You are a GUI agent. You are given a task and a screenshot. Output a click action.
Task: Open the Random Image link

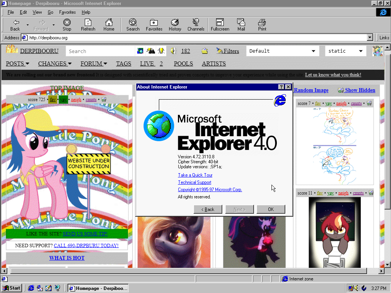(x=311, y=90)
